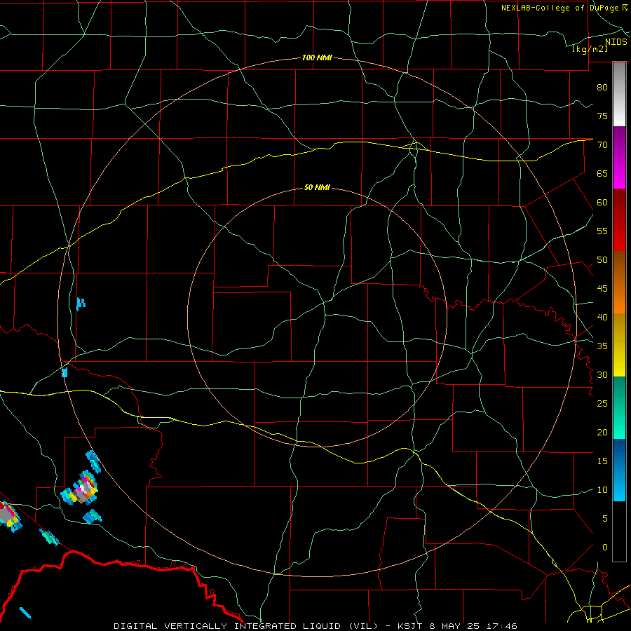Pick the green-teal segment of the color bar
Image resolution: width=631 pixels, height=631 pixels.
pos(619,407)
